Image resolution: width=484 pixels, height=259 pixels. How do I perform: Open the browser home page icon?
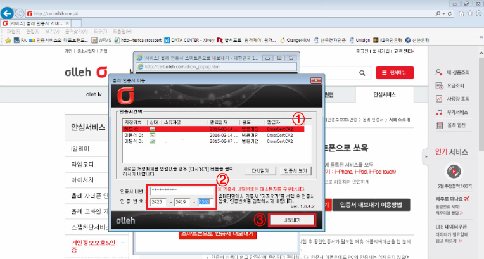(x=461, y=13)
